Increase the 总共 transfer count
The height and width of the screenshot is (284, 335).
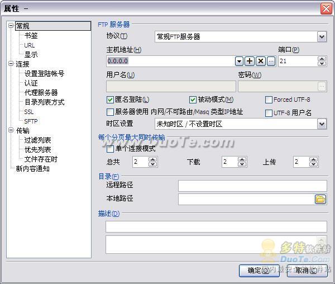click(x=152, y=159)
